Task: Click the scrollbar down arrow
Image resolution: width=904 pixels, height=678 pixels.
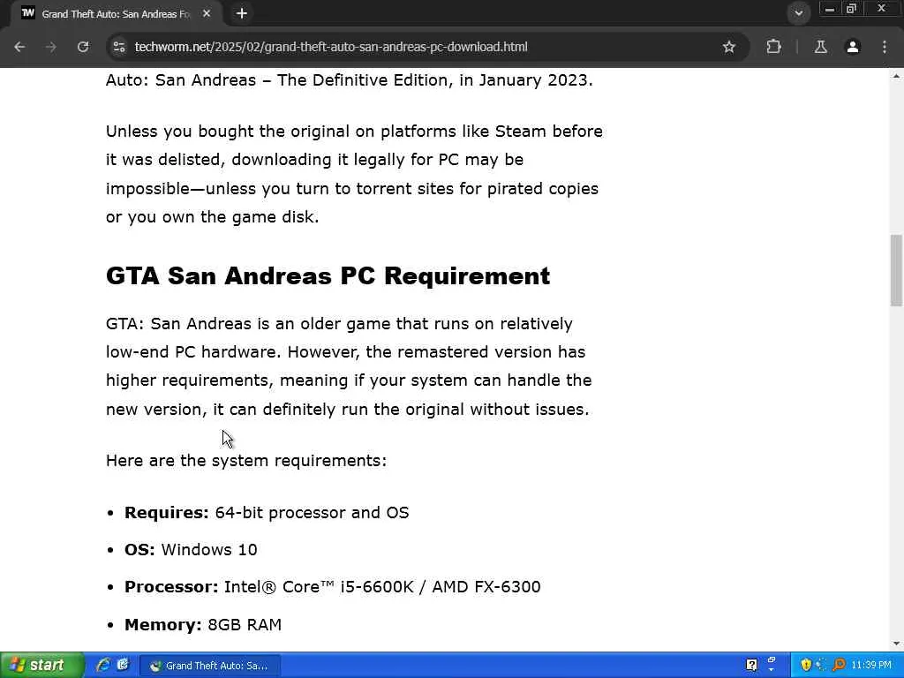Action: pyautogui.click(x=896, y=644)
